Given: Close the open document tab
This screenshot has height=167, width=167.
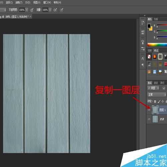Looking at the screenshot, I should tap(30, 17).
